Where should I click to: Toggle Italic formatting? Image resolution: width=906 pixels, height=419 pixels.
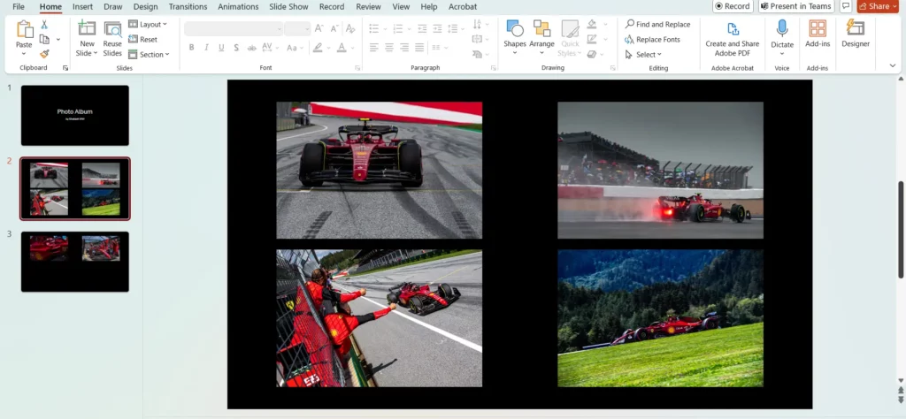[206, 48]
